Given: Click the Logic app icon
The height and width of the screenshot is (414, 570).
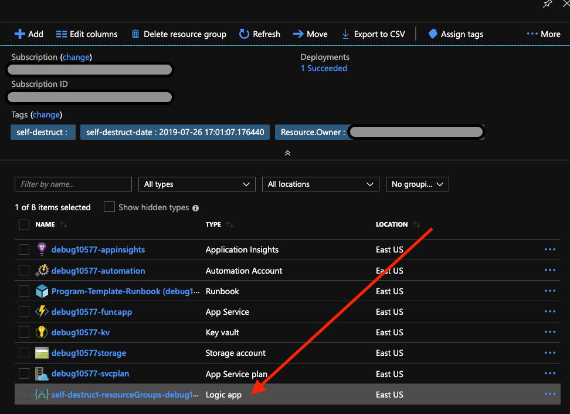Looking at the screenshot, I should point(42,395).
